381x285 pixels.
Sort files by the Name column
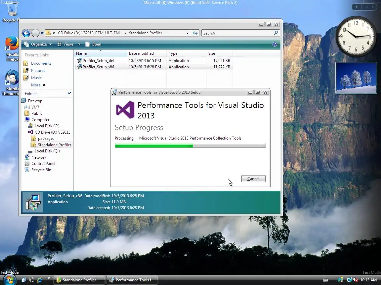(100, 53)
